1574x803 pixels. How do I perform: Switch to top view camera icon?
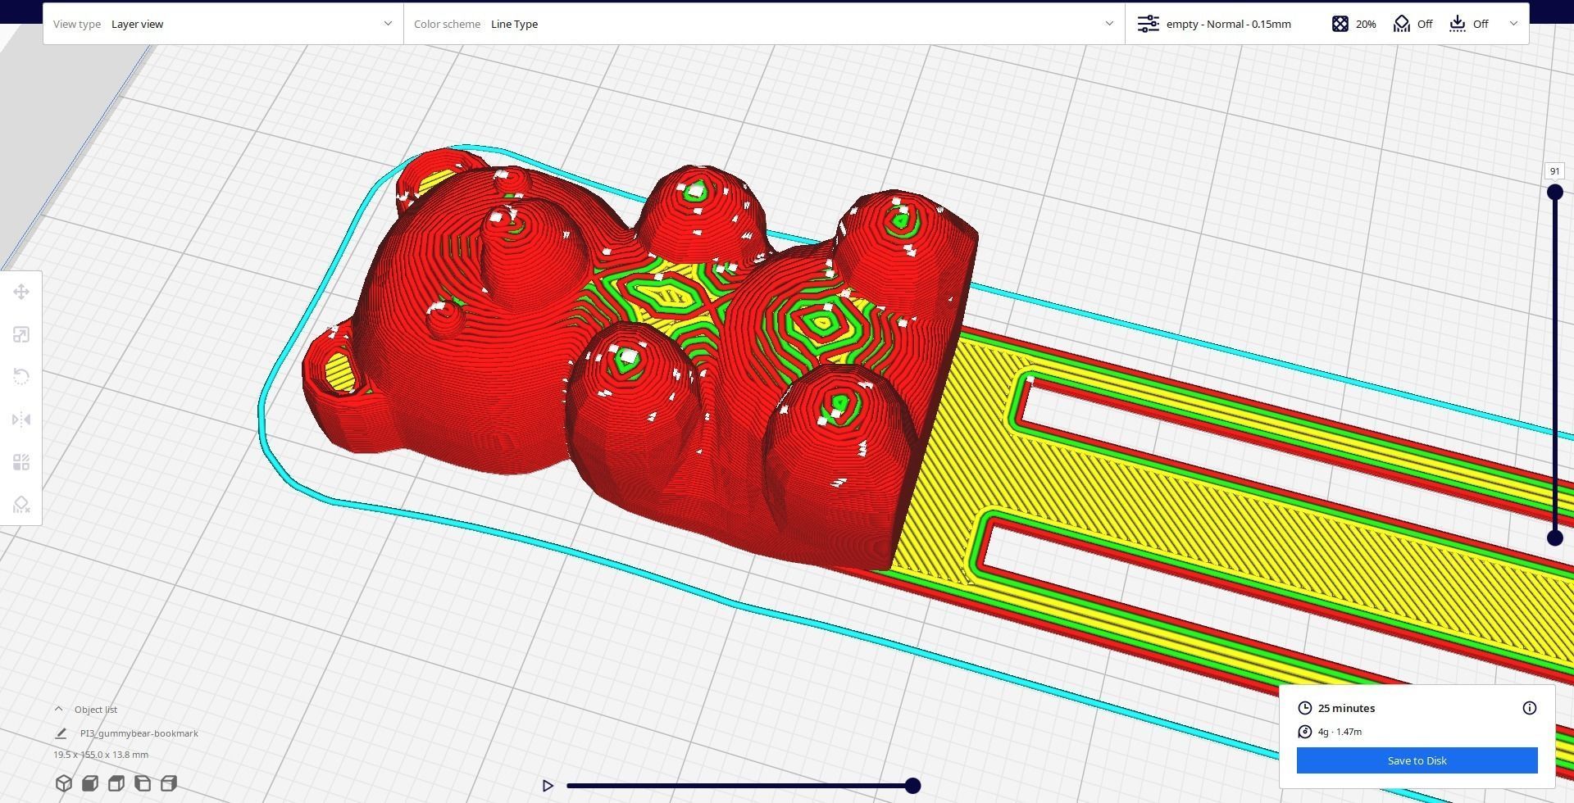point(116,783)
